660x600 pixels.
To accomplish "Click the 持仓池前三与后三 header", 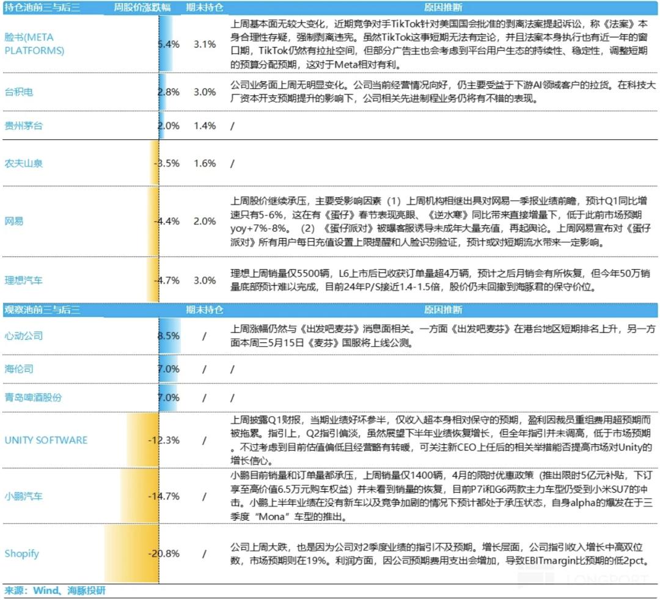I will click(42, 8).
